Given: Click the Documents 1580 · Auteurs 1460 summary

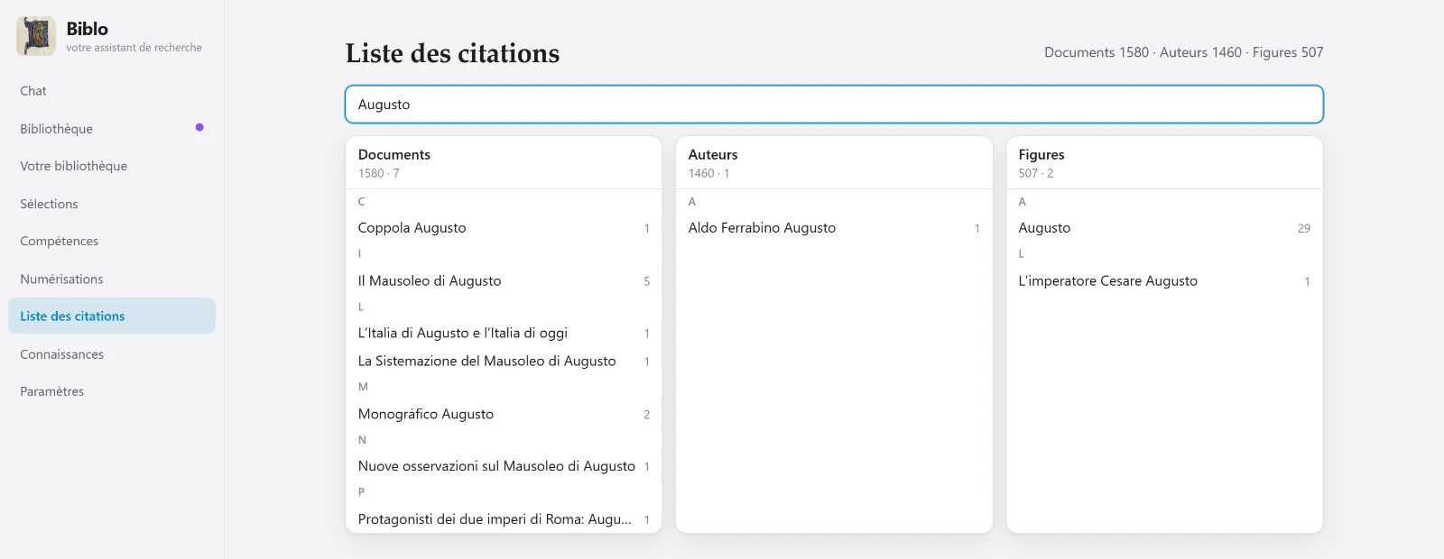Looking at the screenshot, I should click(x=1184, y=52).
